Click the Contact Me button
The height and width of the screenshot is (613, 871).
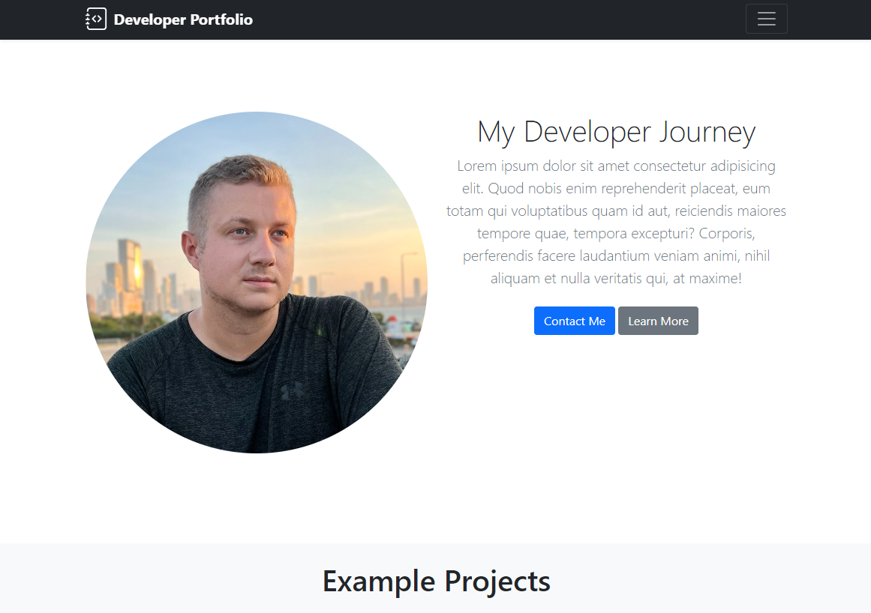[574, 321]
